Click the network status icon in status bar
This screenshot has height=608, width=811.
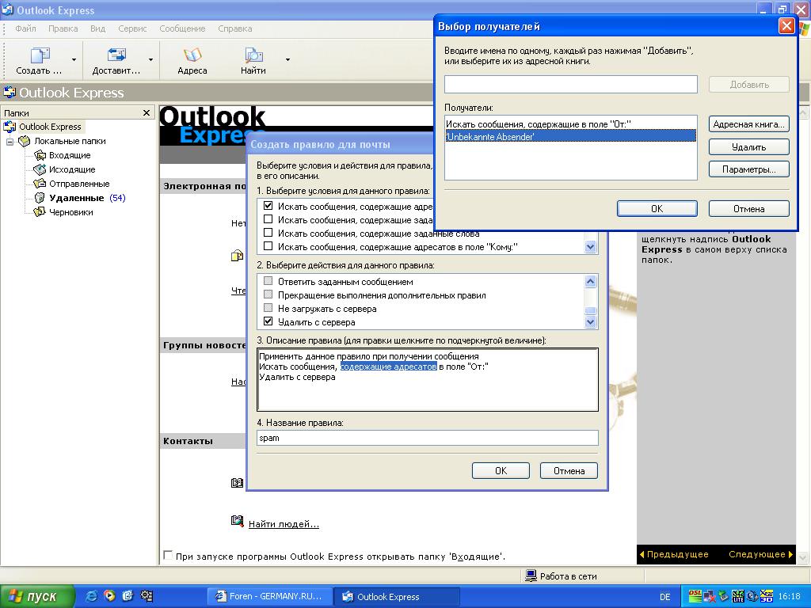[x=531, y=576]
